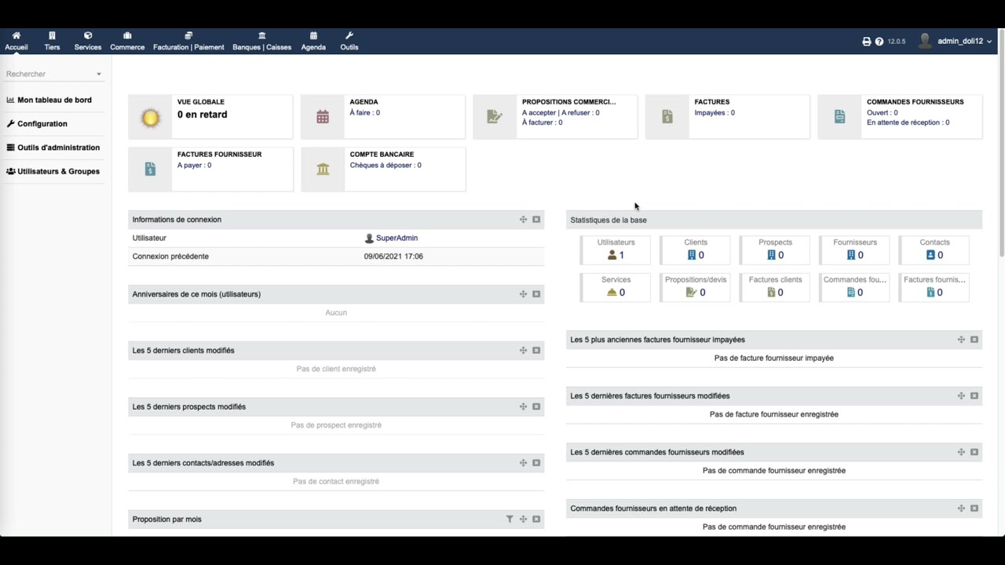The image size is (1005, 565).
Task: Open the Tiers menu
Action: [x=52, y=42]
